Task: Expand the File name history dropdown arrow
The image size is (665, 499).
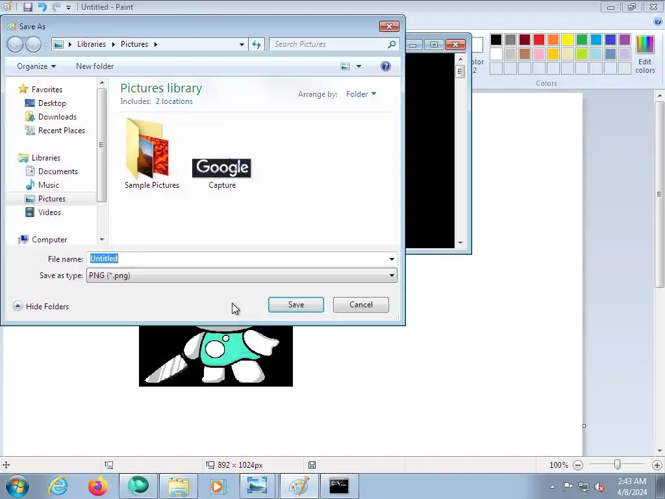Action: coord(392,259)
